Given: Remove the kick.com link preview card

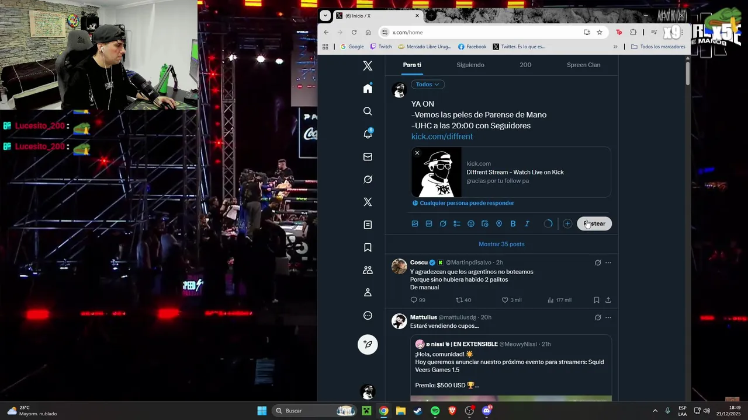Looking at the screenshot, I should (x=417, y=153).
